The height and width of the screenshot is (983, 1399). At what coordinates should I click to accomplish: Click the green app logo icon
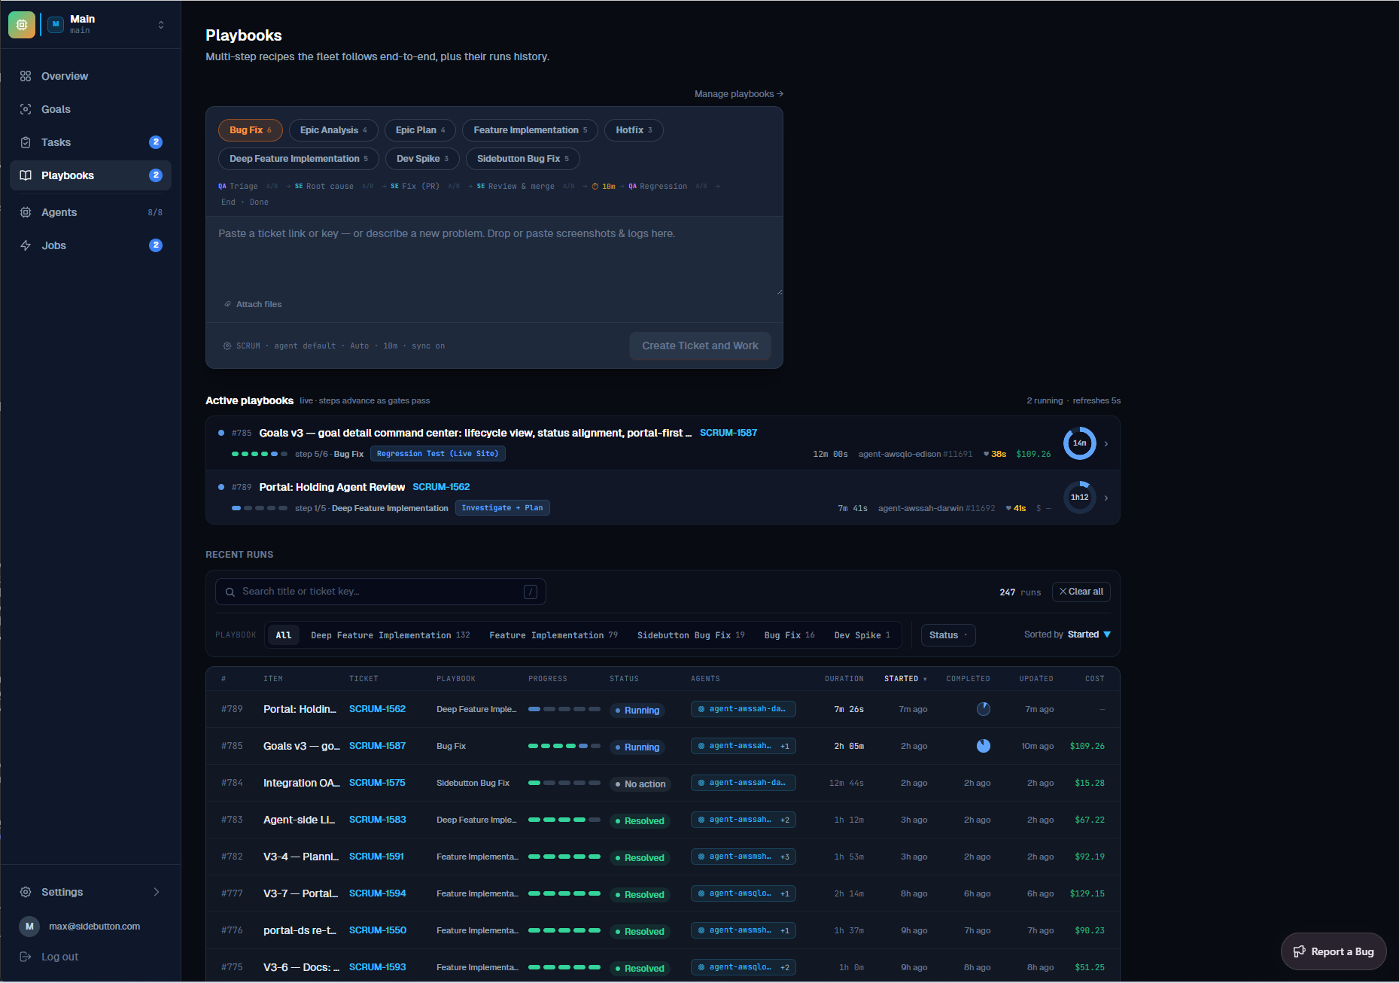(x=22, y=25)
